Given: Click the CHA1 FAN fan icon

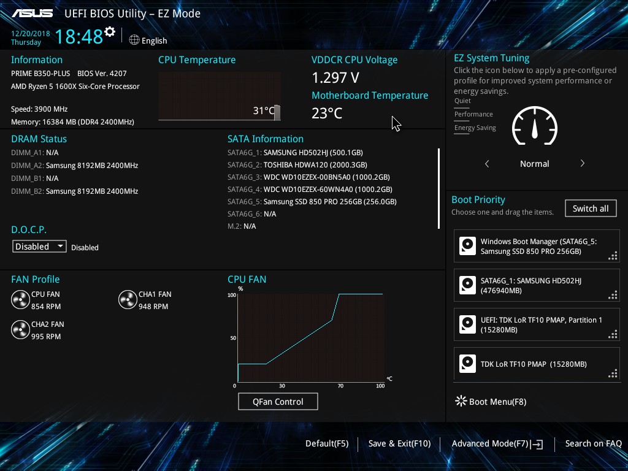Looking at the screenshot, I should coord(128,299).
